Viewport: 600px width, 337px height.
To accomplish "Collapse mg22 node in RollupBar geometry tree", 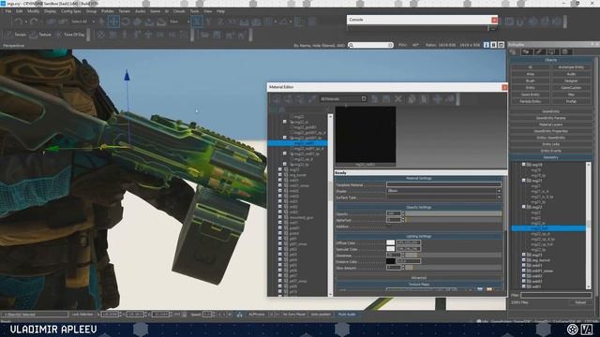I will 523,207.
